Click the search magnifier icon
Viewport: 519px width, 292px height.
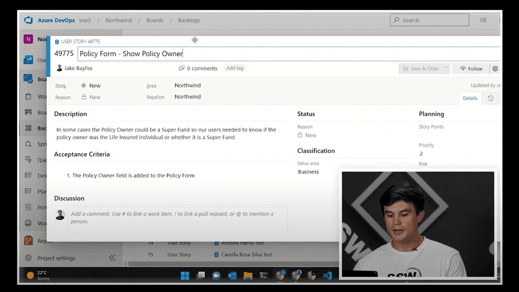point(396,20)
